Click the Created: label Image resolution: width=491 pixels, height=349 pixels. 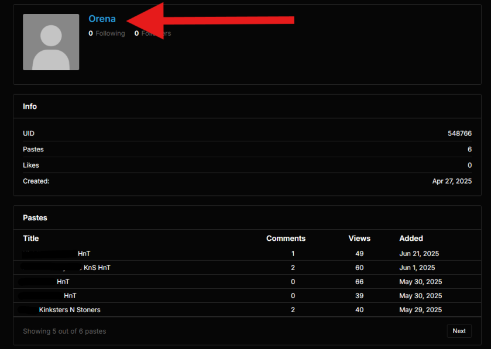click(x=36, y=181)
